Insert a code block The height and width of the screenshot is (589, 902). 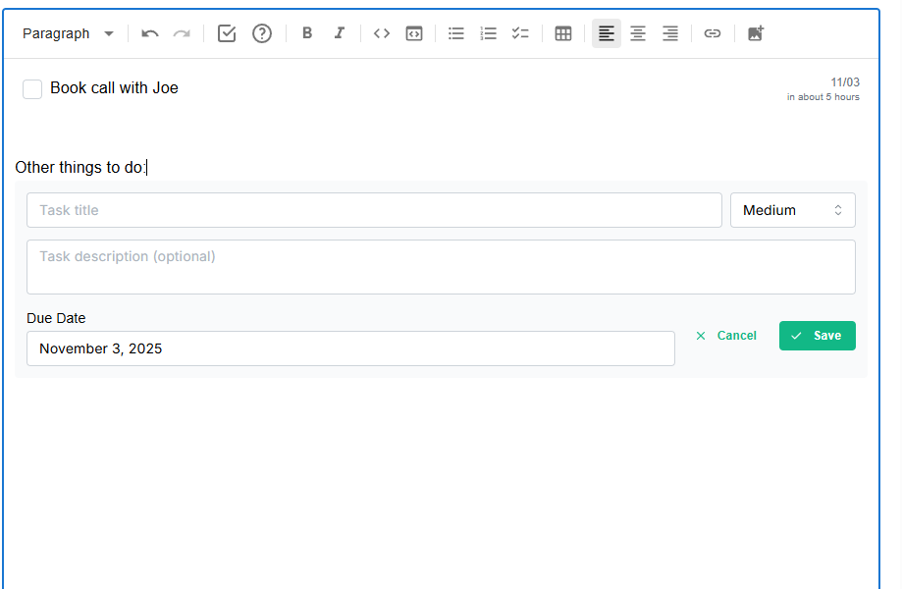click(414, 33)
